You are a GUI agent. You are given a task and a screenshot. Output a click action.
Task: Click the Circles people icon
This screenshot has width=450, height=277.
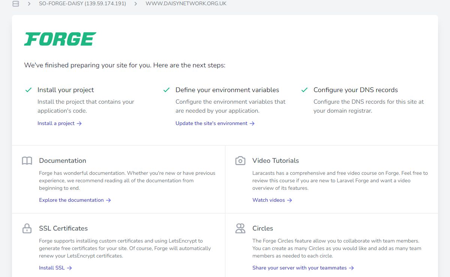(x=240, y=228)
